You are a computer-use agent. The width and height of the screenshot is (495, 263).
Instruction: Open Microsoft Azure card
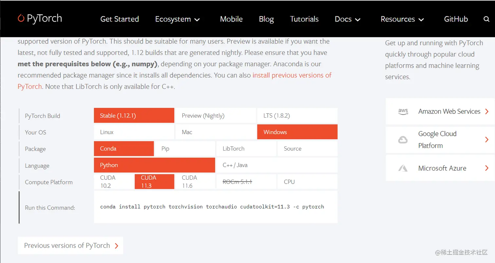440,168
